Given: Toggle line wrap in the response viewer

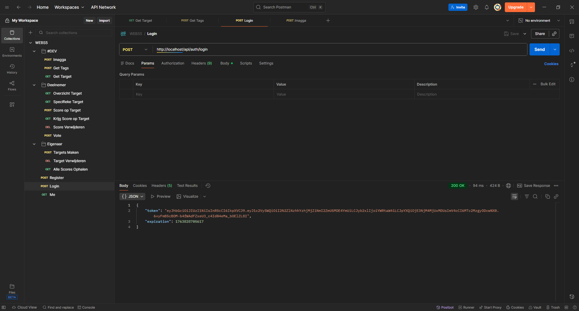Looking at the screenshot, I should click(514, 196).
